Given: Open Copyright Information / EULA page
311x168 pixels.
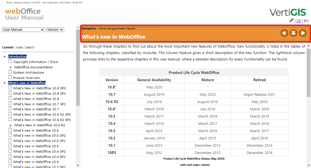Looking at the screenshot, I should (x=36, y=62).
